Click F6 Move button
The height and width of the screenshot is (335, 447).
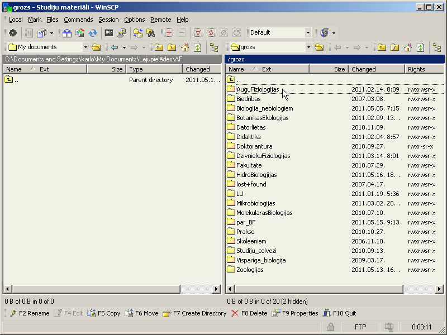pos(142,313)
